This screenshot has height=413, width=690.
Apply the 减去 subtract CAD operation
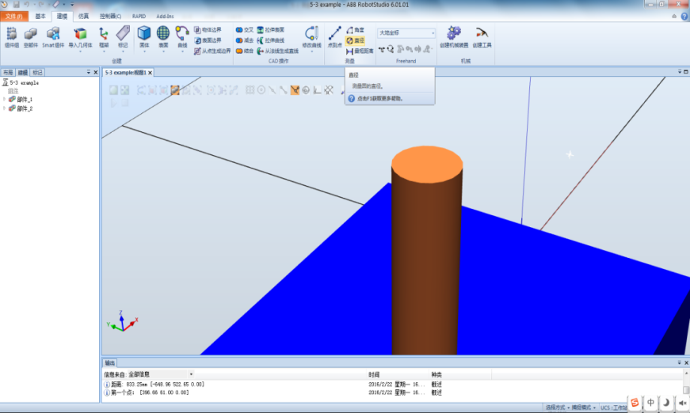(x=245, y=40)
